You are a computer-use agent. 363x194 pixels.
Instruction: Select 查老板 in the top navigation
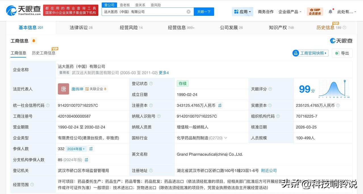(125, 5)
